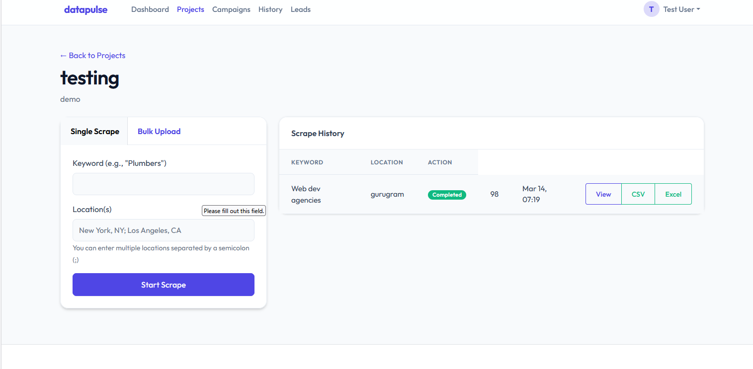The image size is (753, 369).
Task: Click the Test User avatar circle
Action: coord(651,9)
